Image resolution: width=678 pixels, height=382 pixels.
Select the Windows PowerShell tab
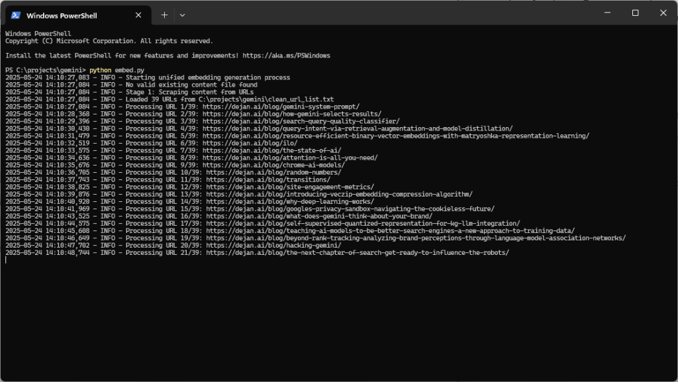pyautogui.click(x=78, y=15)
